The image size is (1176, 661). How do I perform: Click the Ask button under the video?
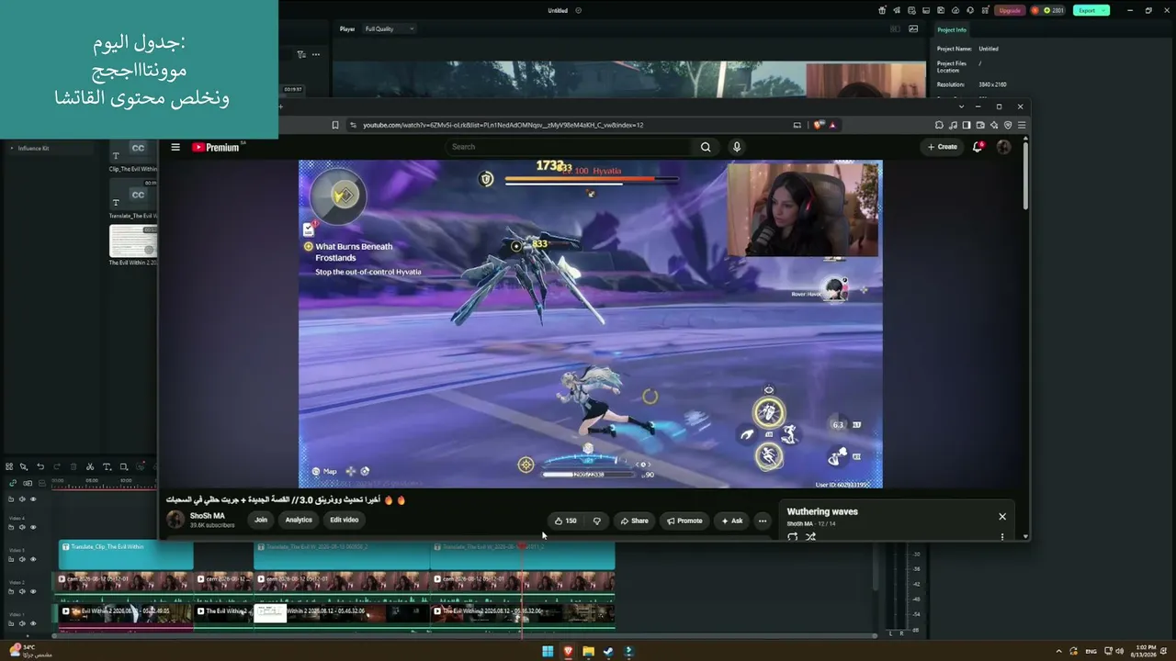732,521
